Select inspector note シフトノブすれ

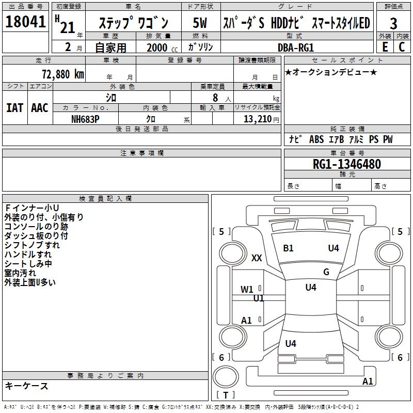coord(32,245)
